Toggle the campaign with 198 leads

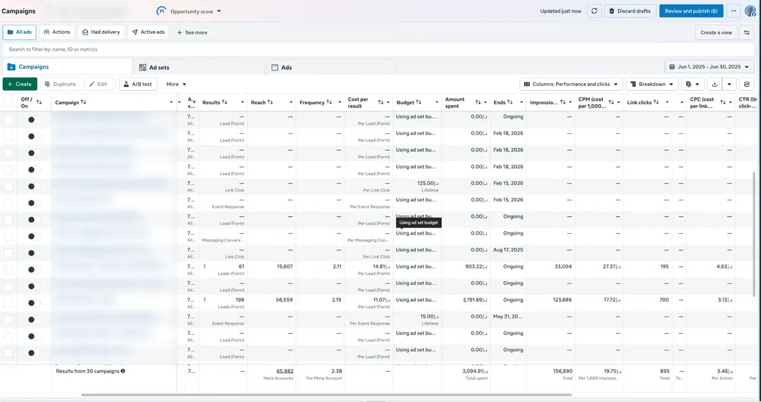pyautogui.click(x=34, y=303)
